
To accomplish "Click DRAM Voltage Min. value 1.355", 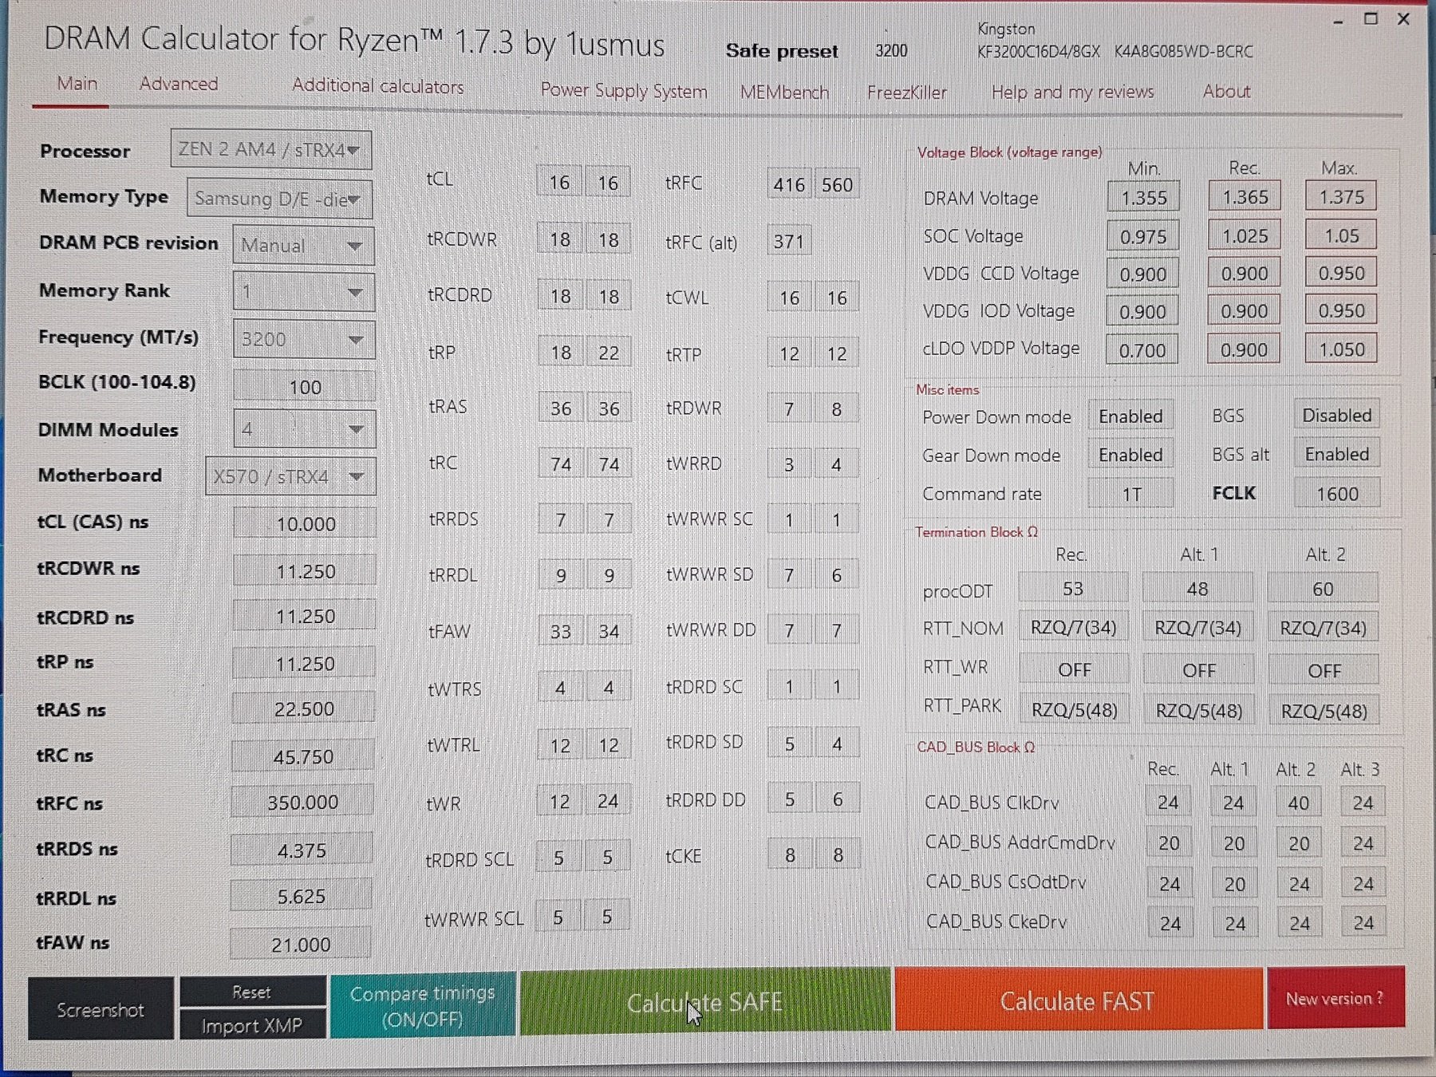I will point(1143,197).
